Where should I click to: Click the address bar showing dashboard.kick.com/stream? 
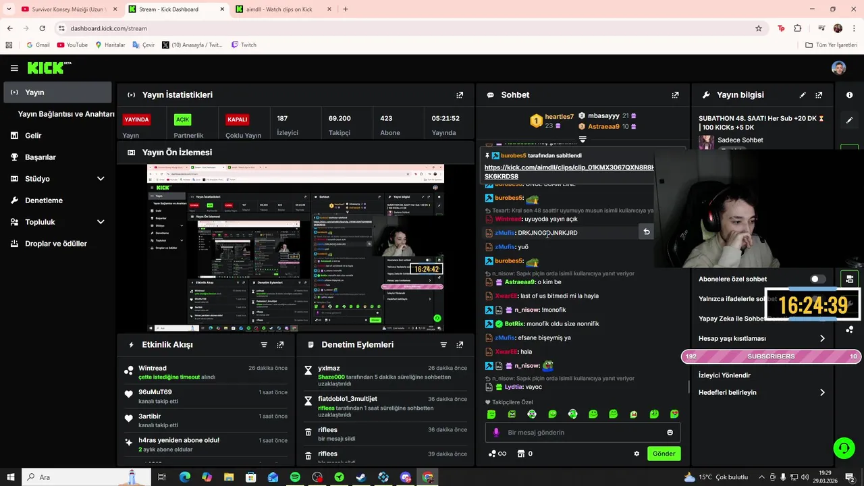click(405, 28)
